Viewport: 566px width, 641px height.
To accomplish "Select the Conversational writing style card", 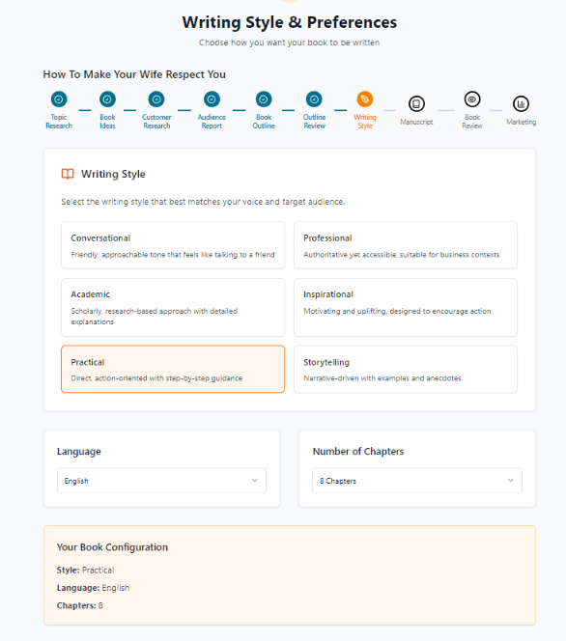I will pos(173,245).
